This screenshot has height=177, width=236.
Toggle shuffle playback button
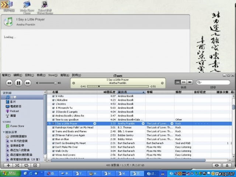(x=17, y=165)
